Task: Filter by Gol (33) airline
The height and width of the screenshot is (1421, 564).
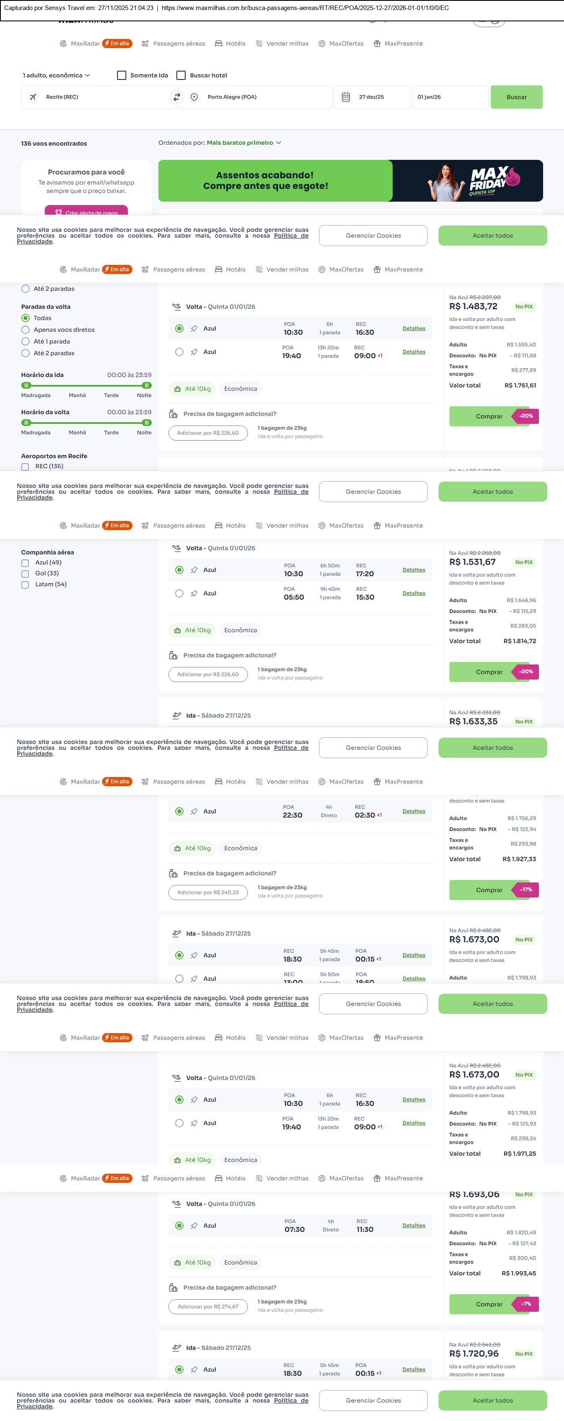Action: tap(26, 574)
